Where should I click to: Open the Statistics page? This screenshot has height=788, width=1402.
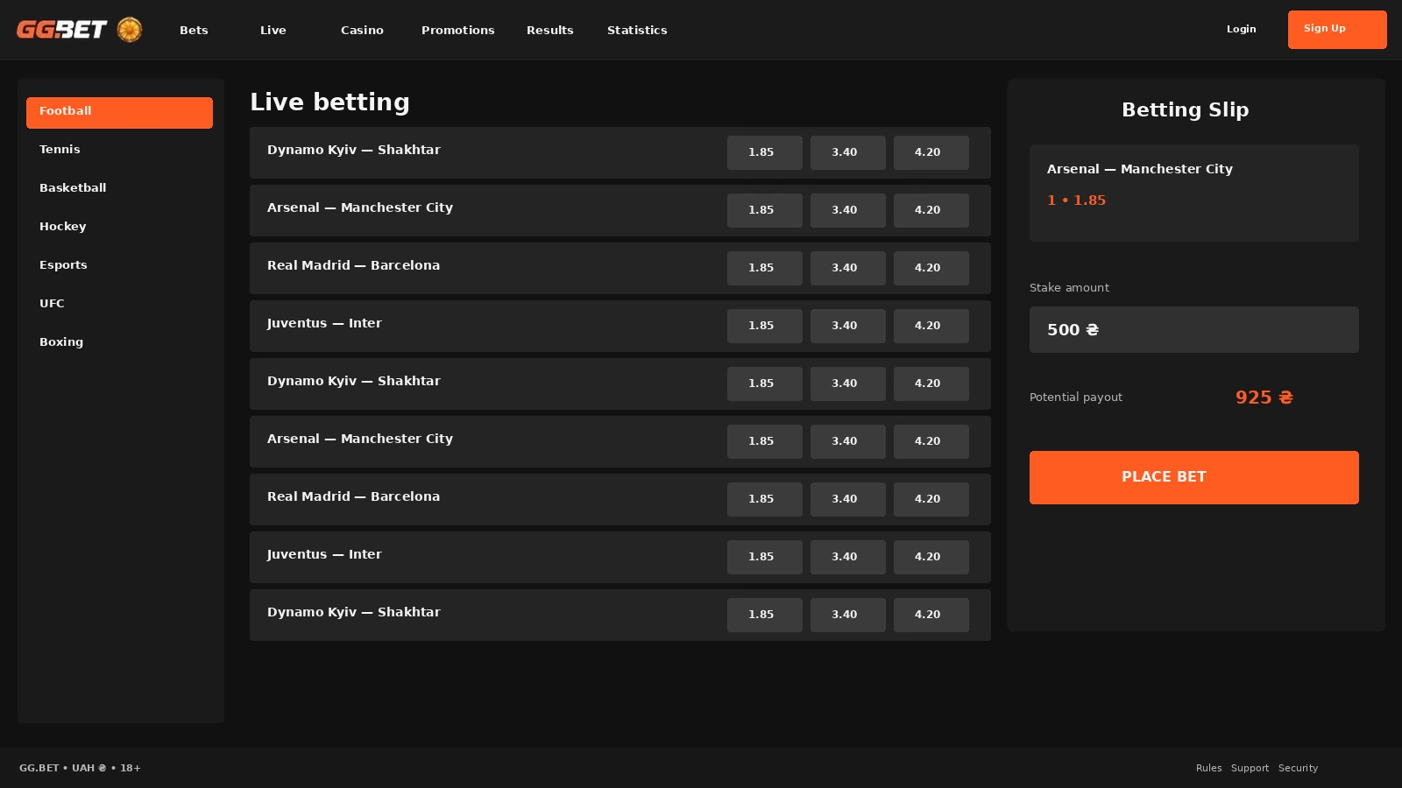[637, 30]
